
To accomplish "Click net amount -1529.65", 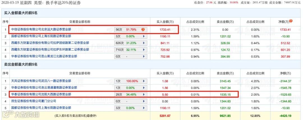I will click(286, 95).
